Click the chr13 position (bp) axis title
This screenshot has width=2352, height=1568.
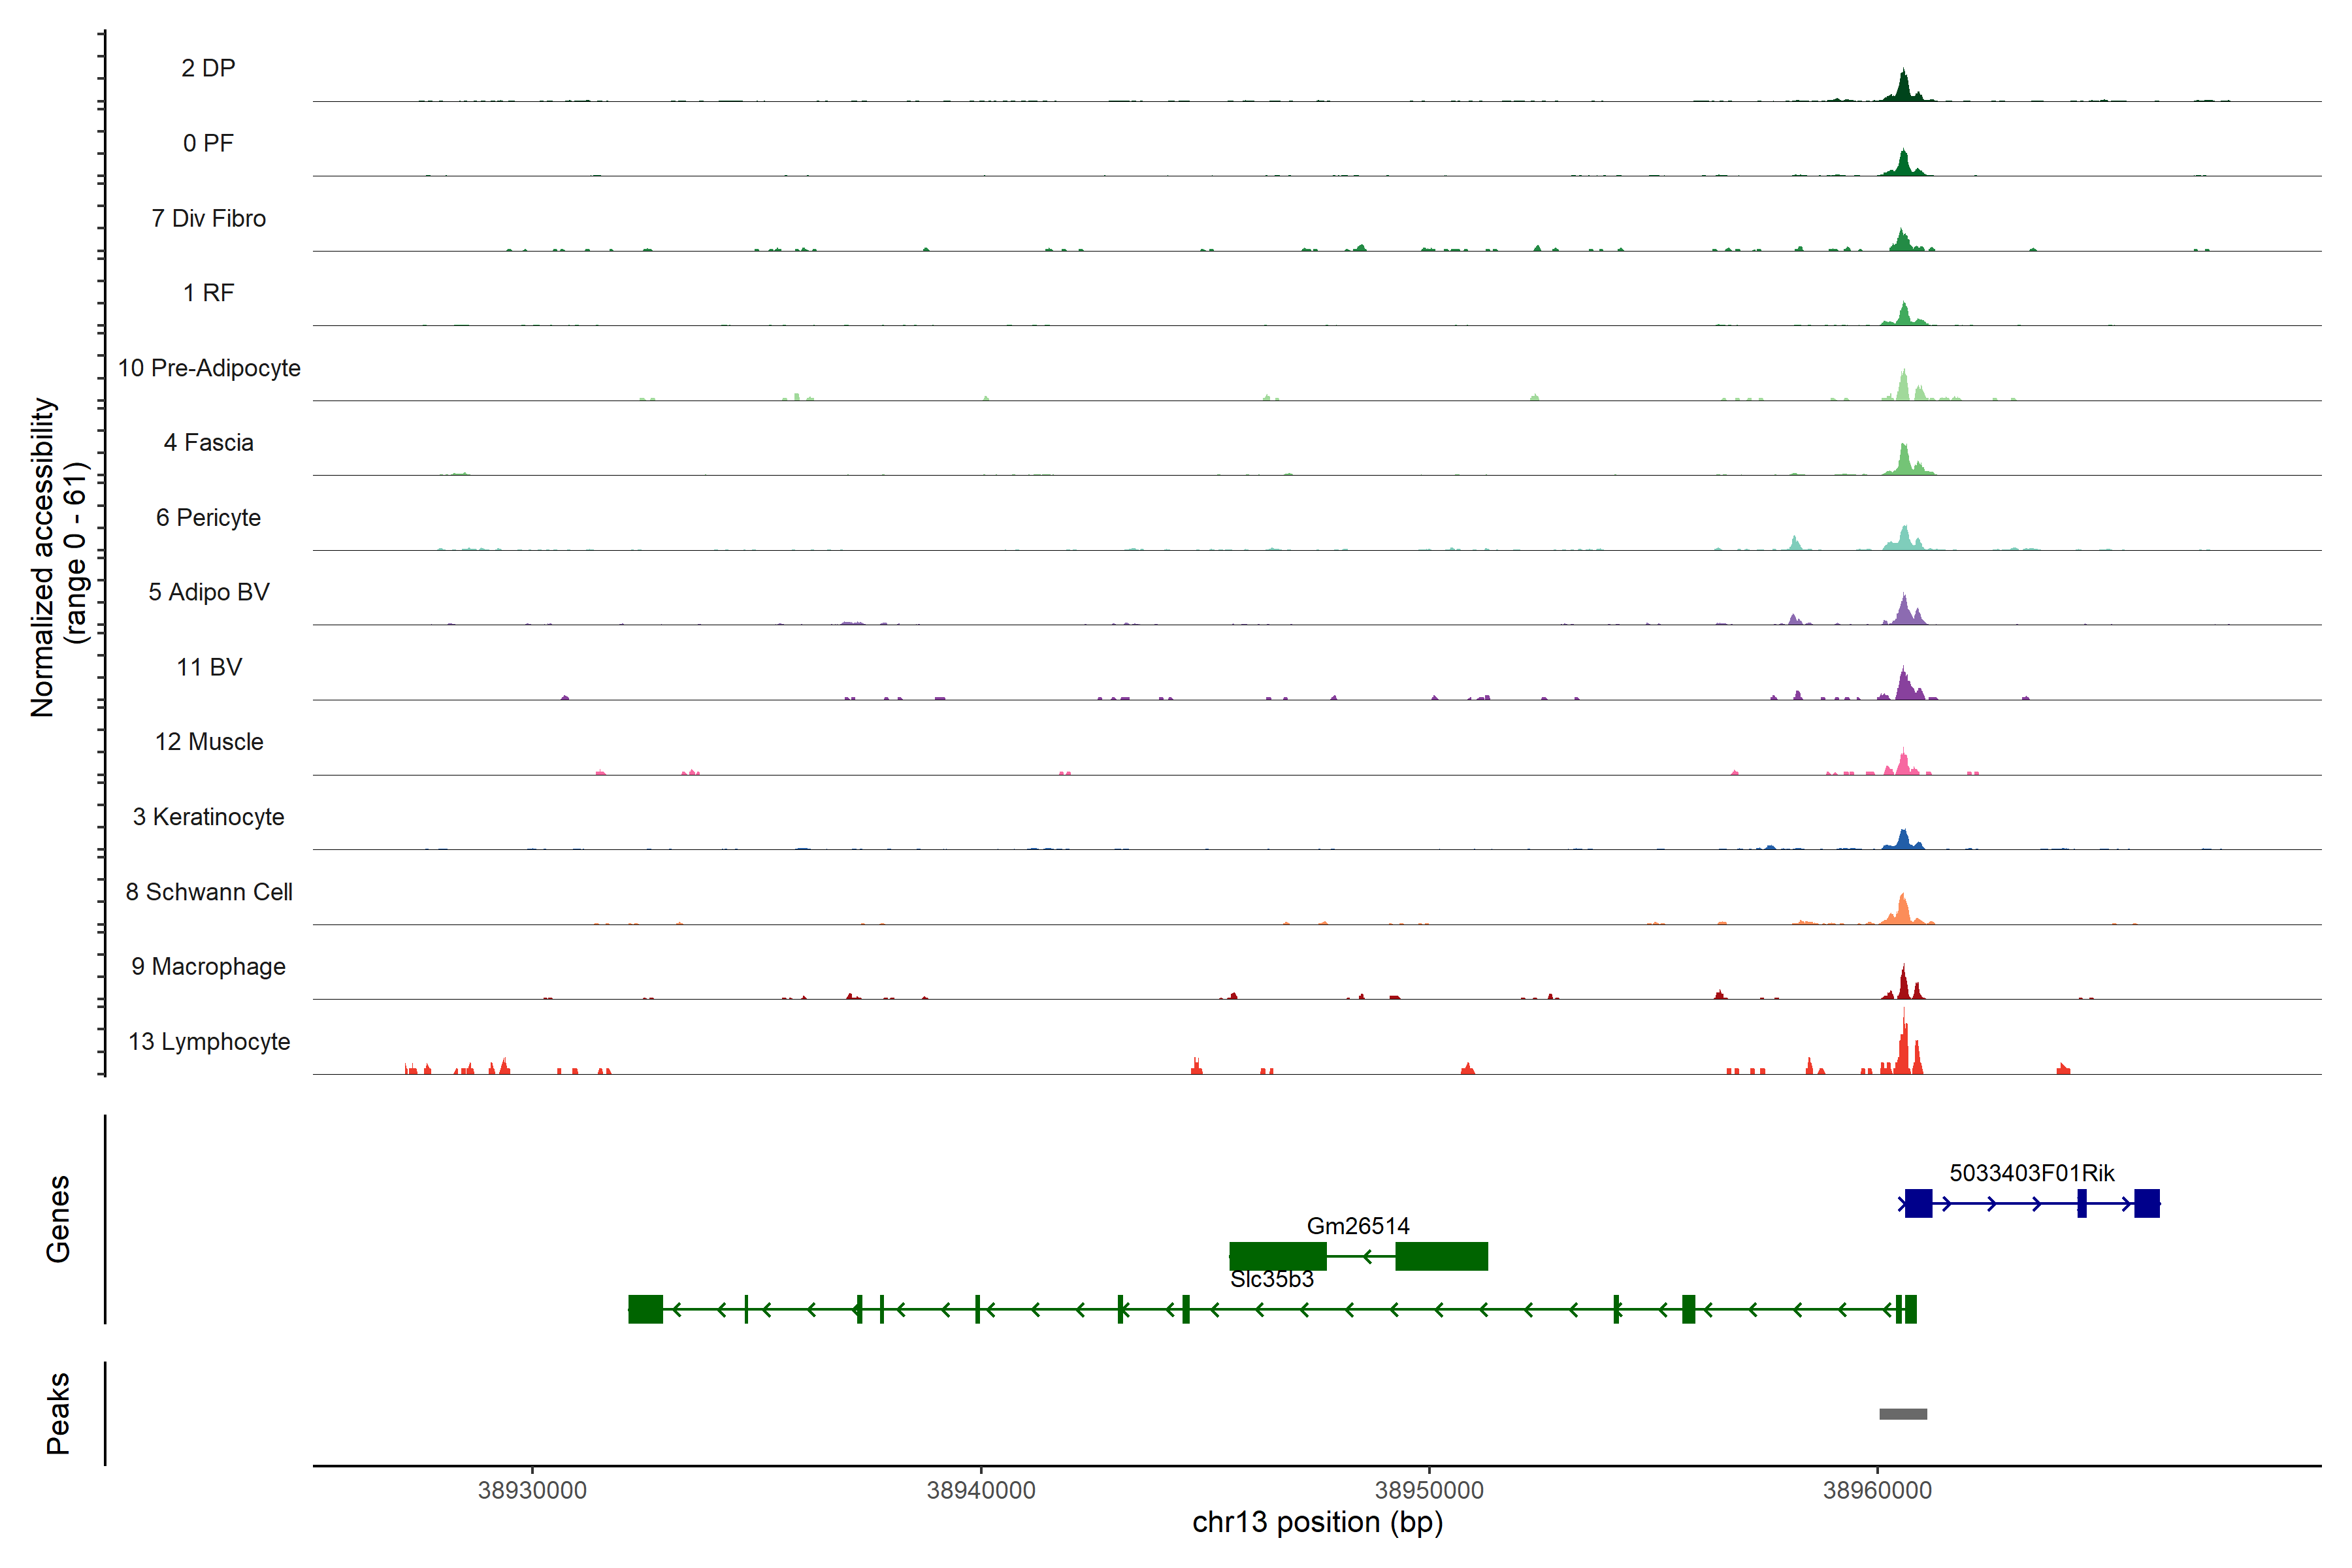point(1317,1522)
